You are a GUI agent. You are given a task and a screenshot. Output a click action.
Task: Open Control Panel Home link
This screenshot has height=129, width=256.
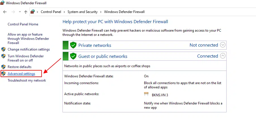(23, 25)
